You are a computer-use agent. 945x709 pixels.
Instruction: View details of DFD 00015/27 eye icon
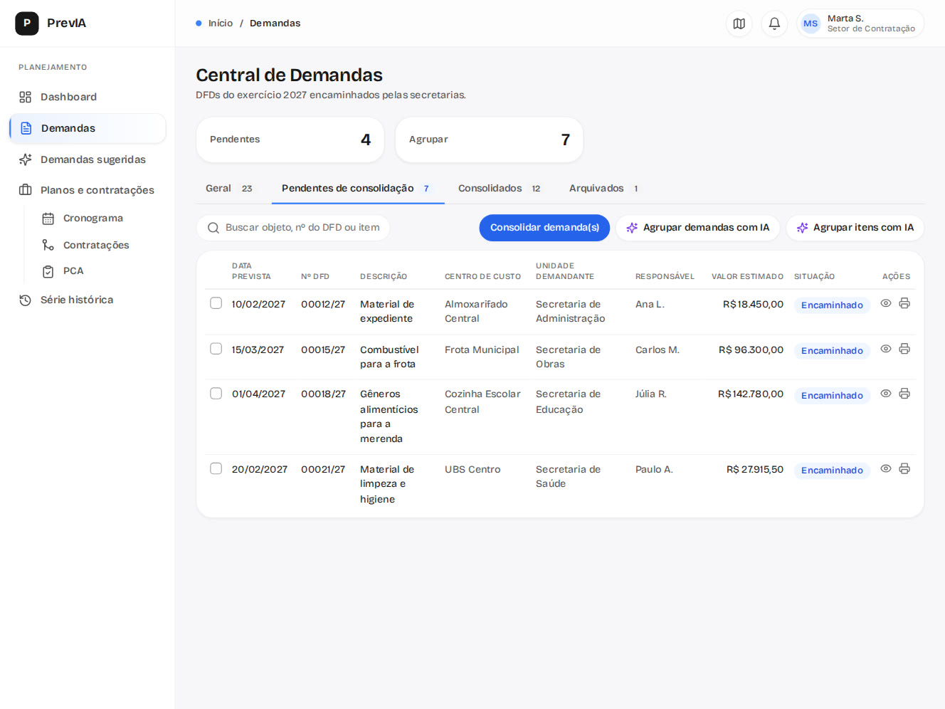click(x=886, y=349)
